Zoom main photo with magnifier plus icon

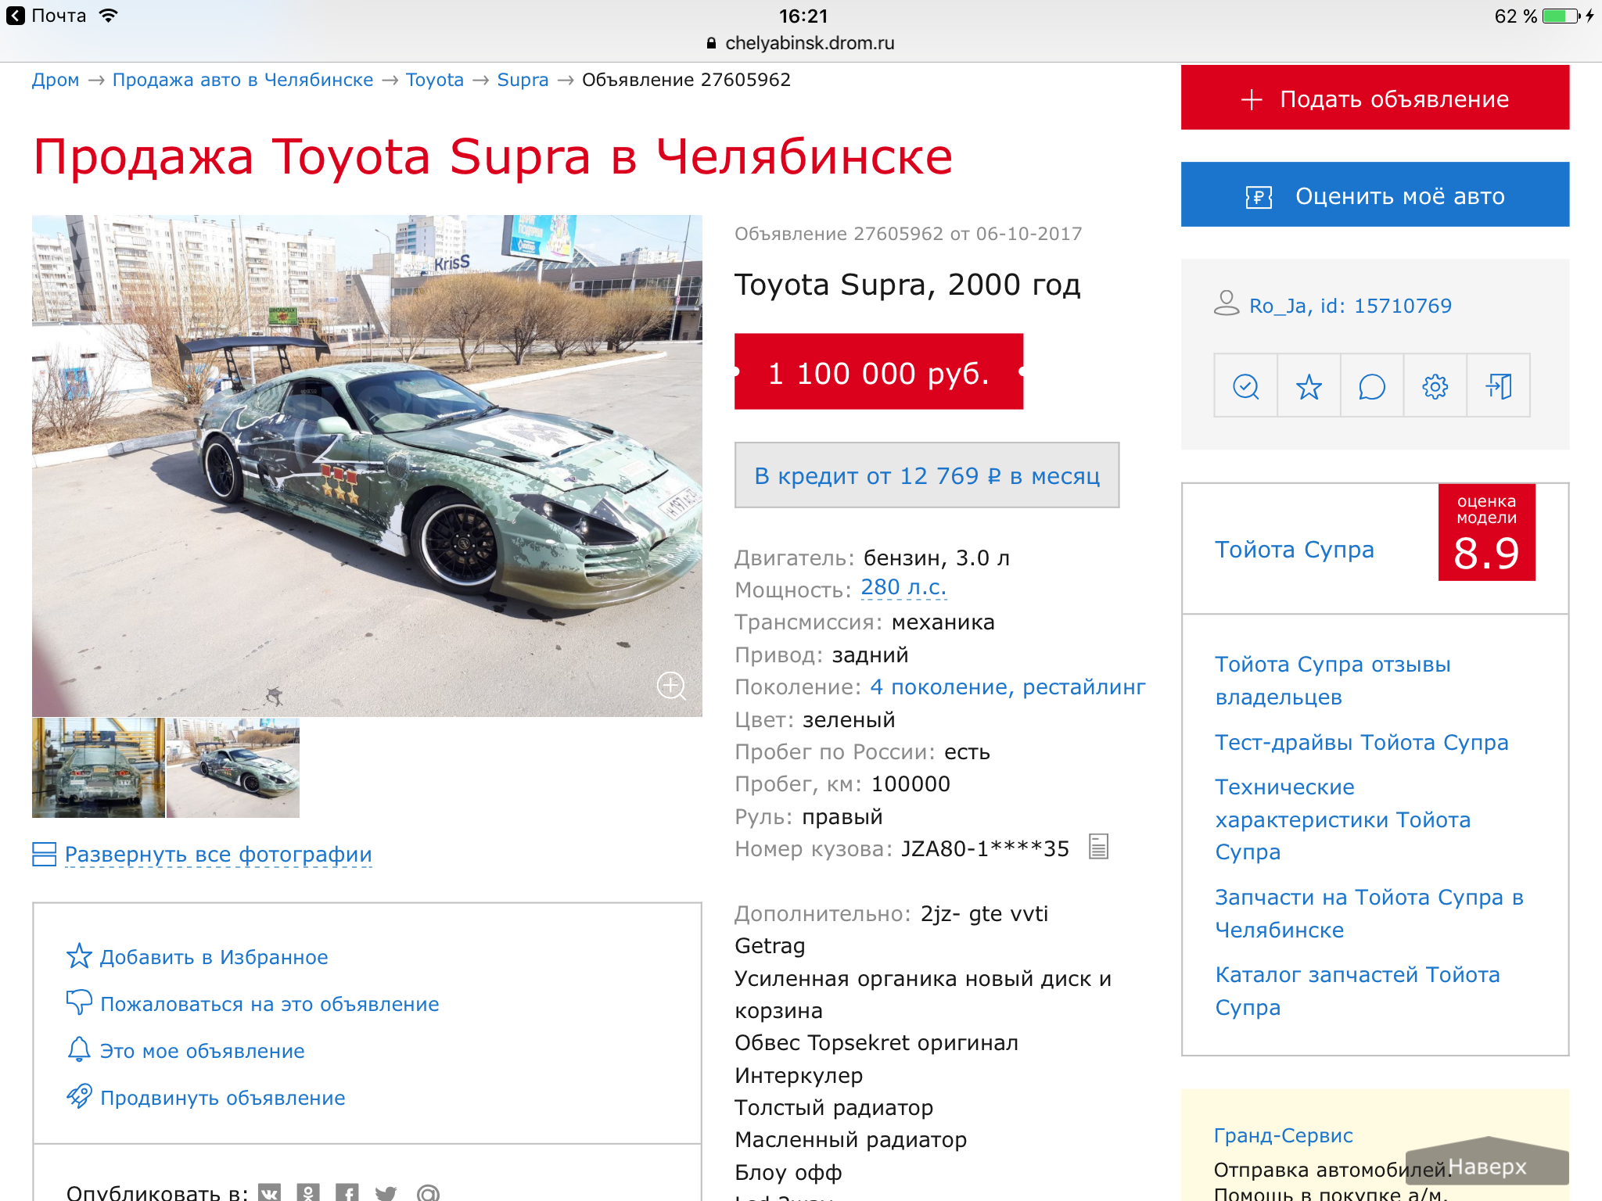click(671, 685)
